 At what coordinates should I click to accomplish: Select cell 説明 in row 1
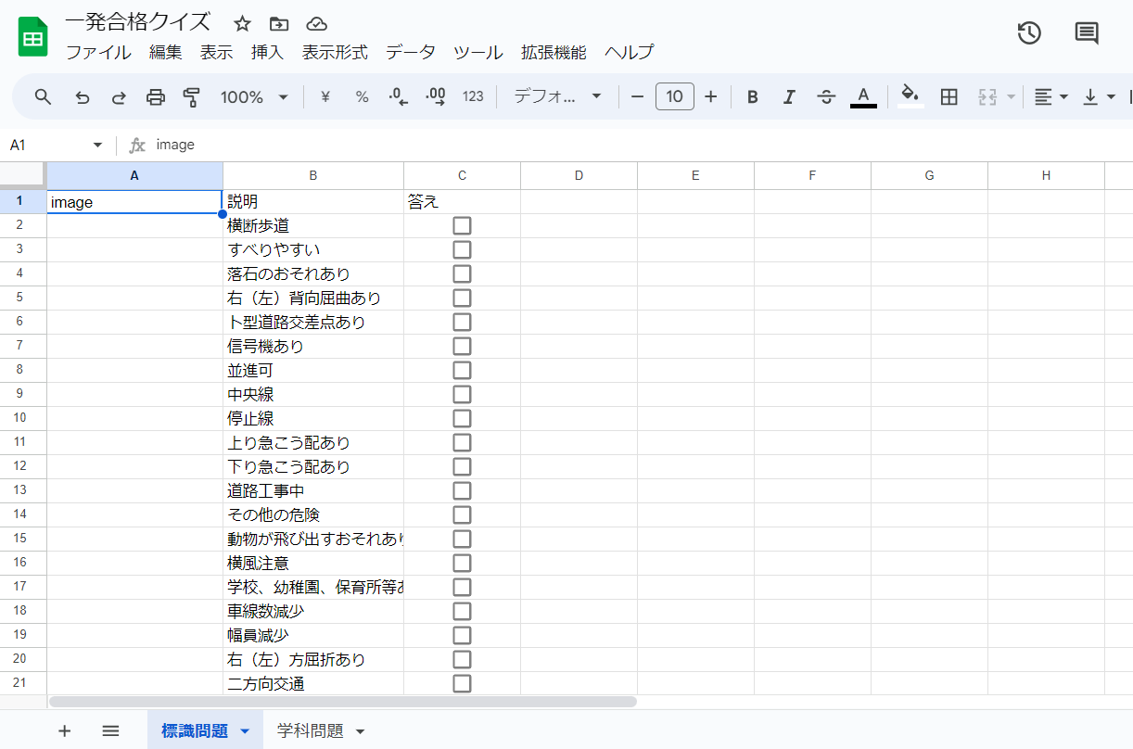click(x=313, y=201)
